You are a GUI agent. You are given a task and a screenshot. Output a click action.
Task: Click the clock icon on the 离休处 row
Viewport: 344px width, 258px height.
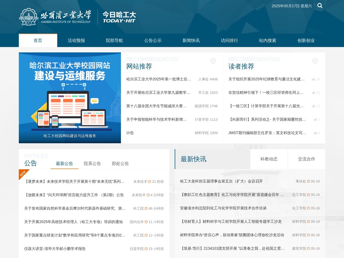(308, 181)
